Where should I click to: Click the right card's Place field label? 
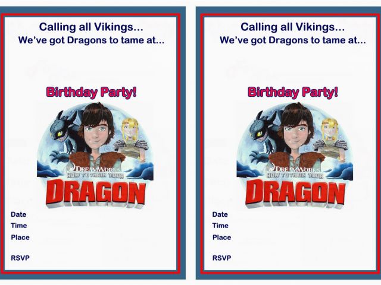(221, 237)
